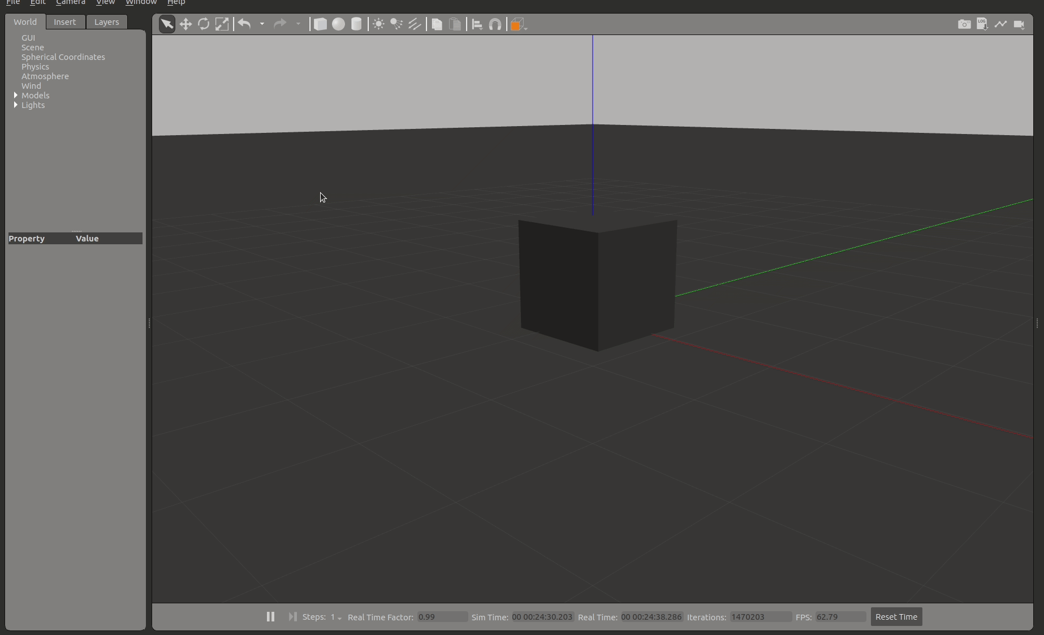The height and width of the screenshot is (635, 1044).
Task: Toggle the snap magnet tool
Action: 495,24
